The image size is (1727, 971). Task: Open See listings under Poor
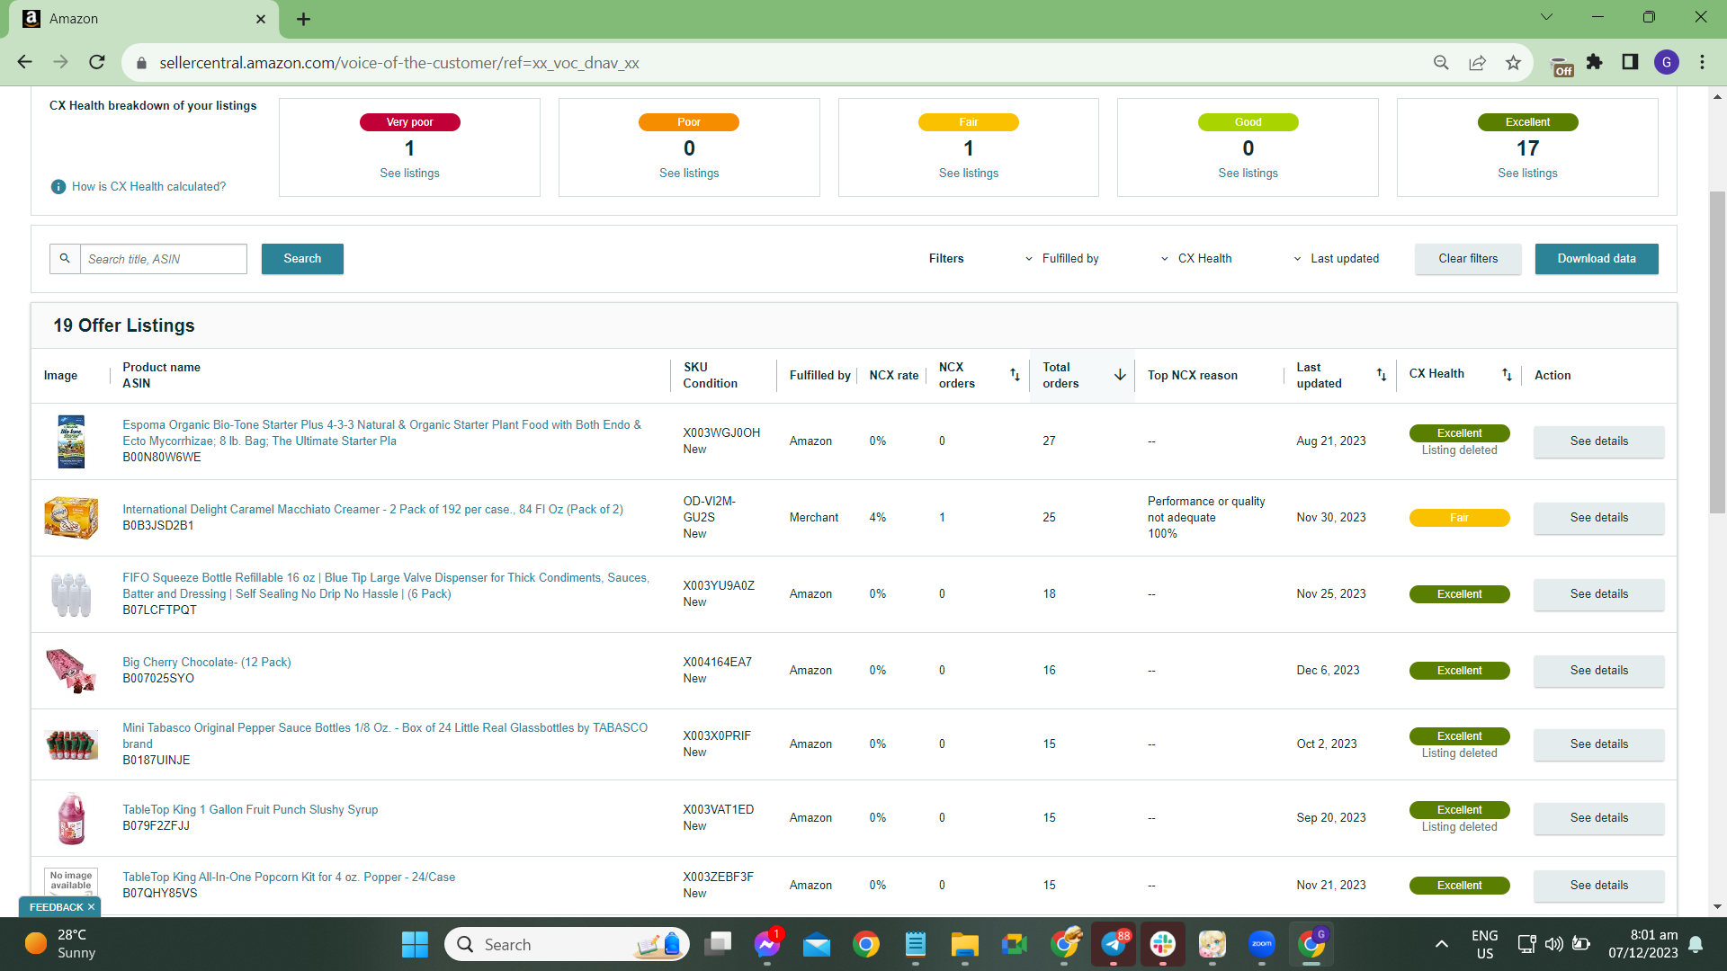(689, 174)
